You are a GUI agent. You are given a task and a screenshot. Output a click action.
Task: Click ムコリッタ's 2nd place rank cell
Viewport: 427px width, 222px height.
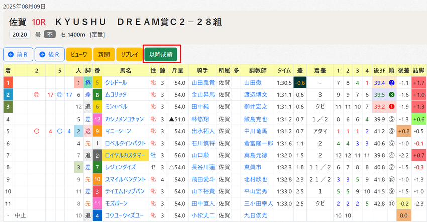(8, 95)
